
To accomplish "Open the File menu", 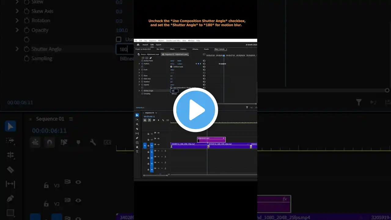I will [x=136, y=41].
